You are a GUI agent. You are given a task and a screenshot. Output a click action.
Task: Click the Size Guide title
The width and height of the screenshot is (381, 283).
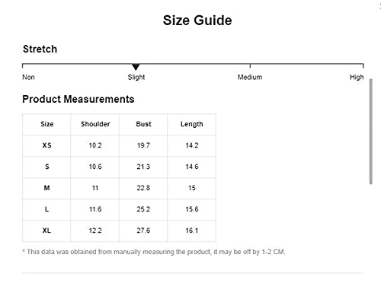(197, 21)
